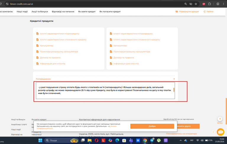Open the Як погасити кредит navigation item
This screenshot has width=227, height=144.
pyautogui.click(x=110, y=11)
